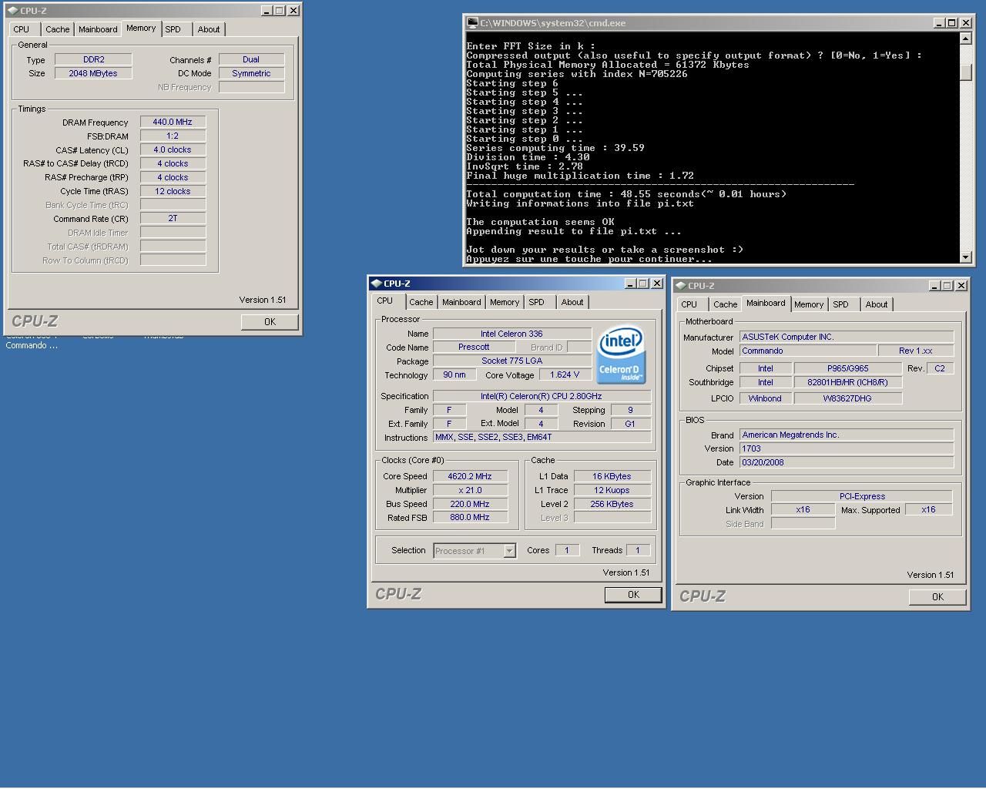Click the Chipset P965/G965 field
Image resolution: width=986 pixels, height=789 pixels.
[x=847, y=368]
